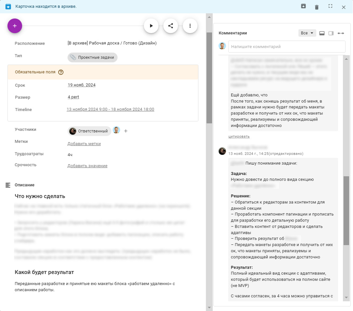Screen dimensions: 353x311
Task: Click the comments scrollbar thumb
Action: tap(346, 211)
